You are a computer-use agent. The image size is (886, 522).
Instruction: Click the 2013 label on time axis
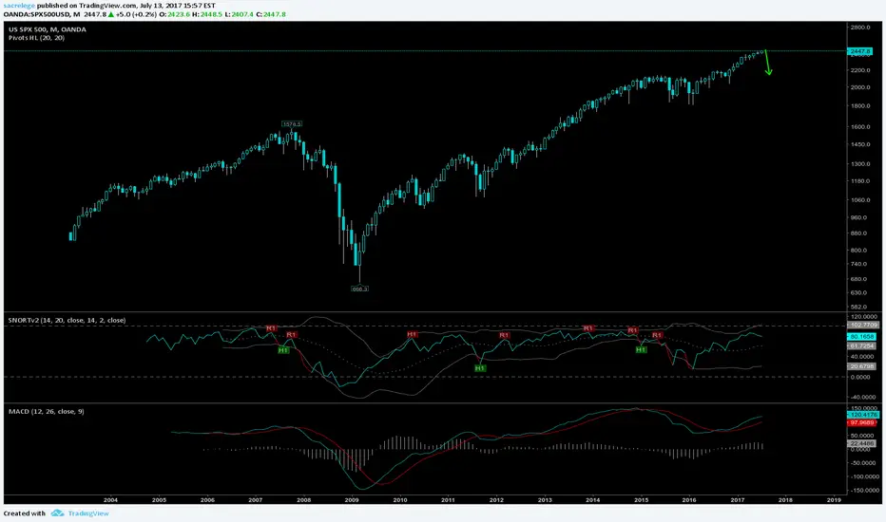click(544, 500)
